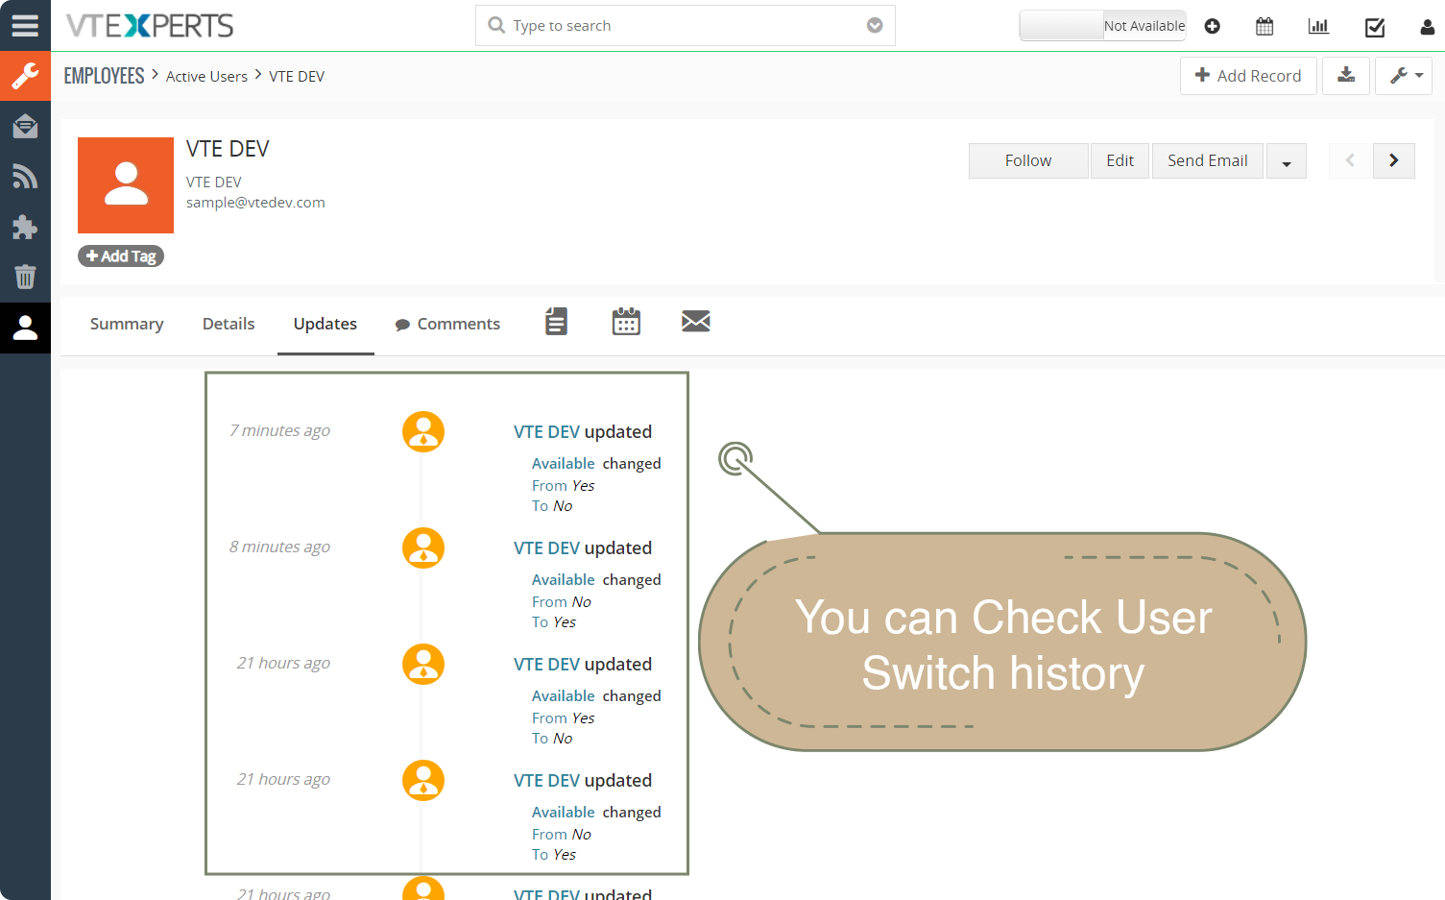Click user avatar on 8 minutes ago update

click(423, 547)
